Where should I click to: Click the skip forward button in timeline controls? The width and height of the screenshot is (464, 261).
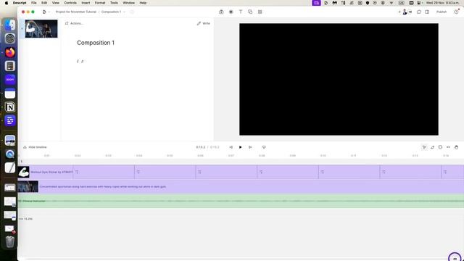250,147
